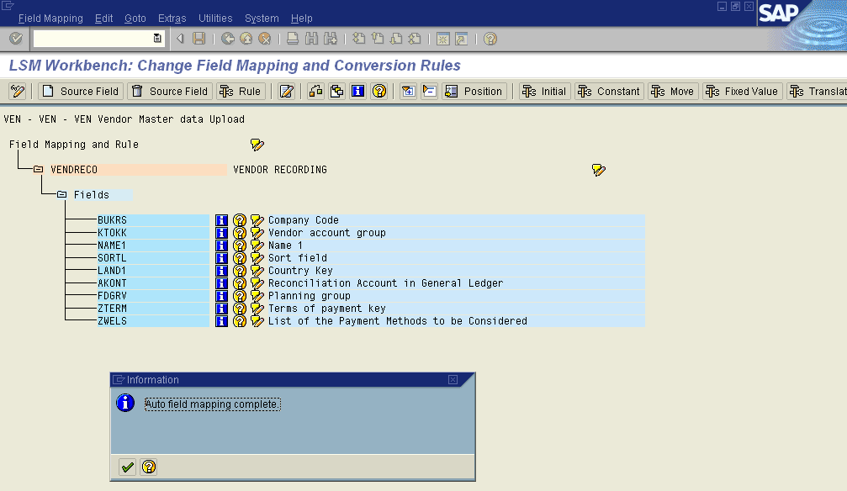
Task: Click the Print icon in the toolbar
Action: click(292, 39)
